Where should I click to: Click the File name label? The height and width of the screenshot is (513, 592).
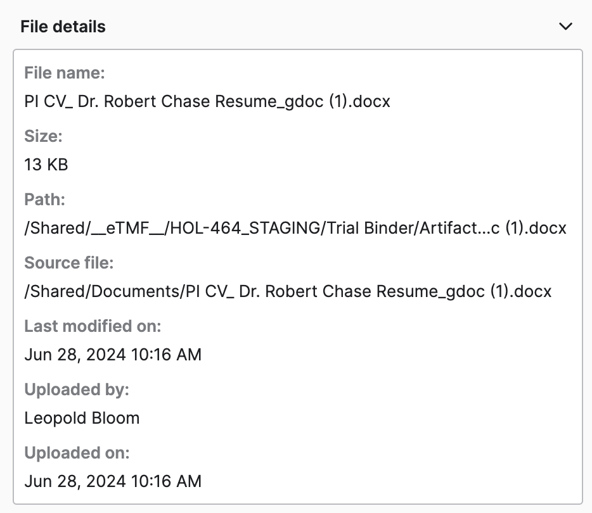pyautogui.click(x=65, y=73)
